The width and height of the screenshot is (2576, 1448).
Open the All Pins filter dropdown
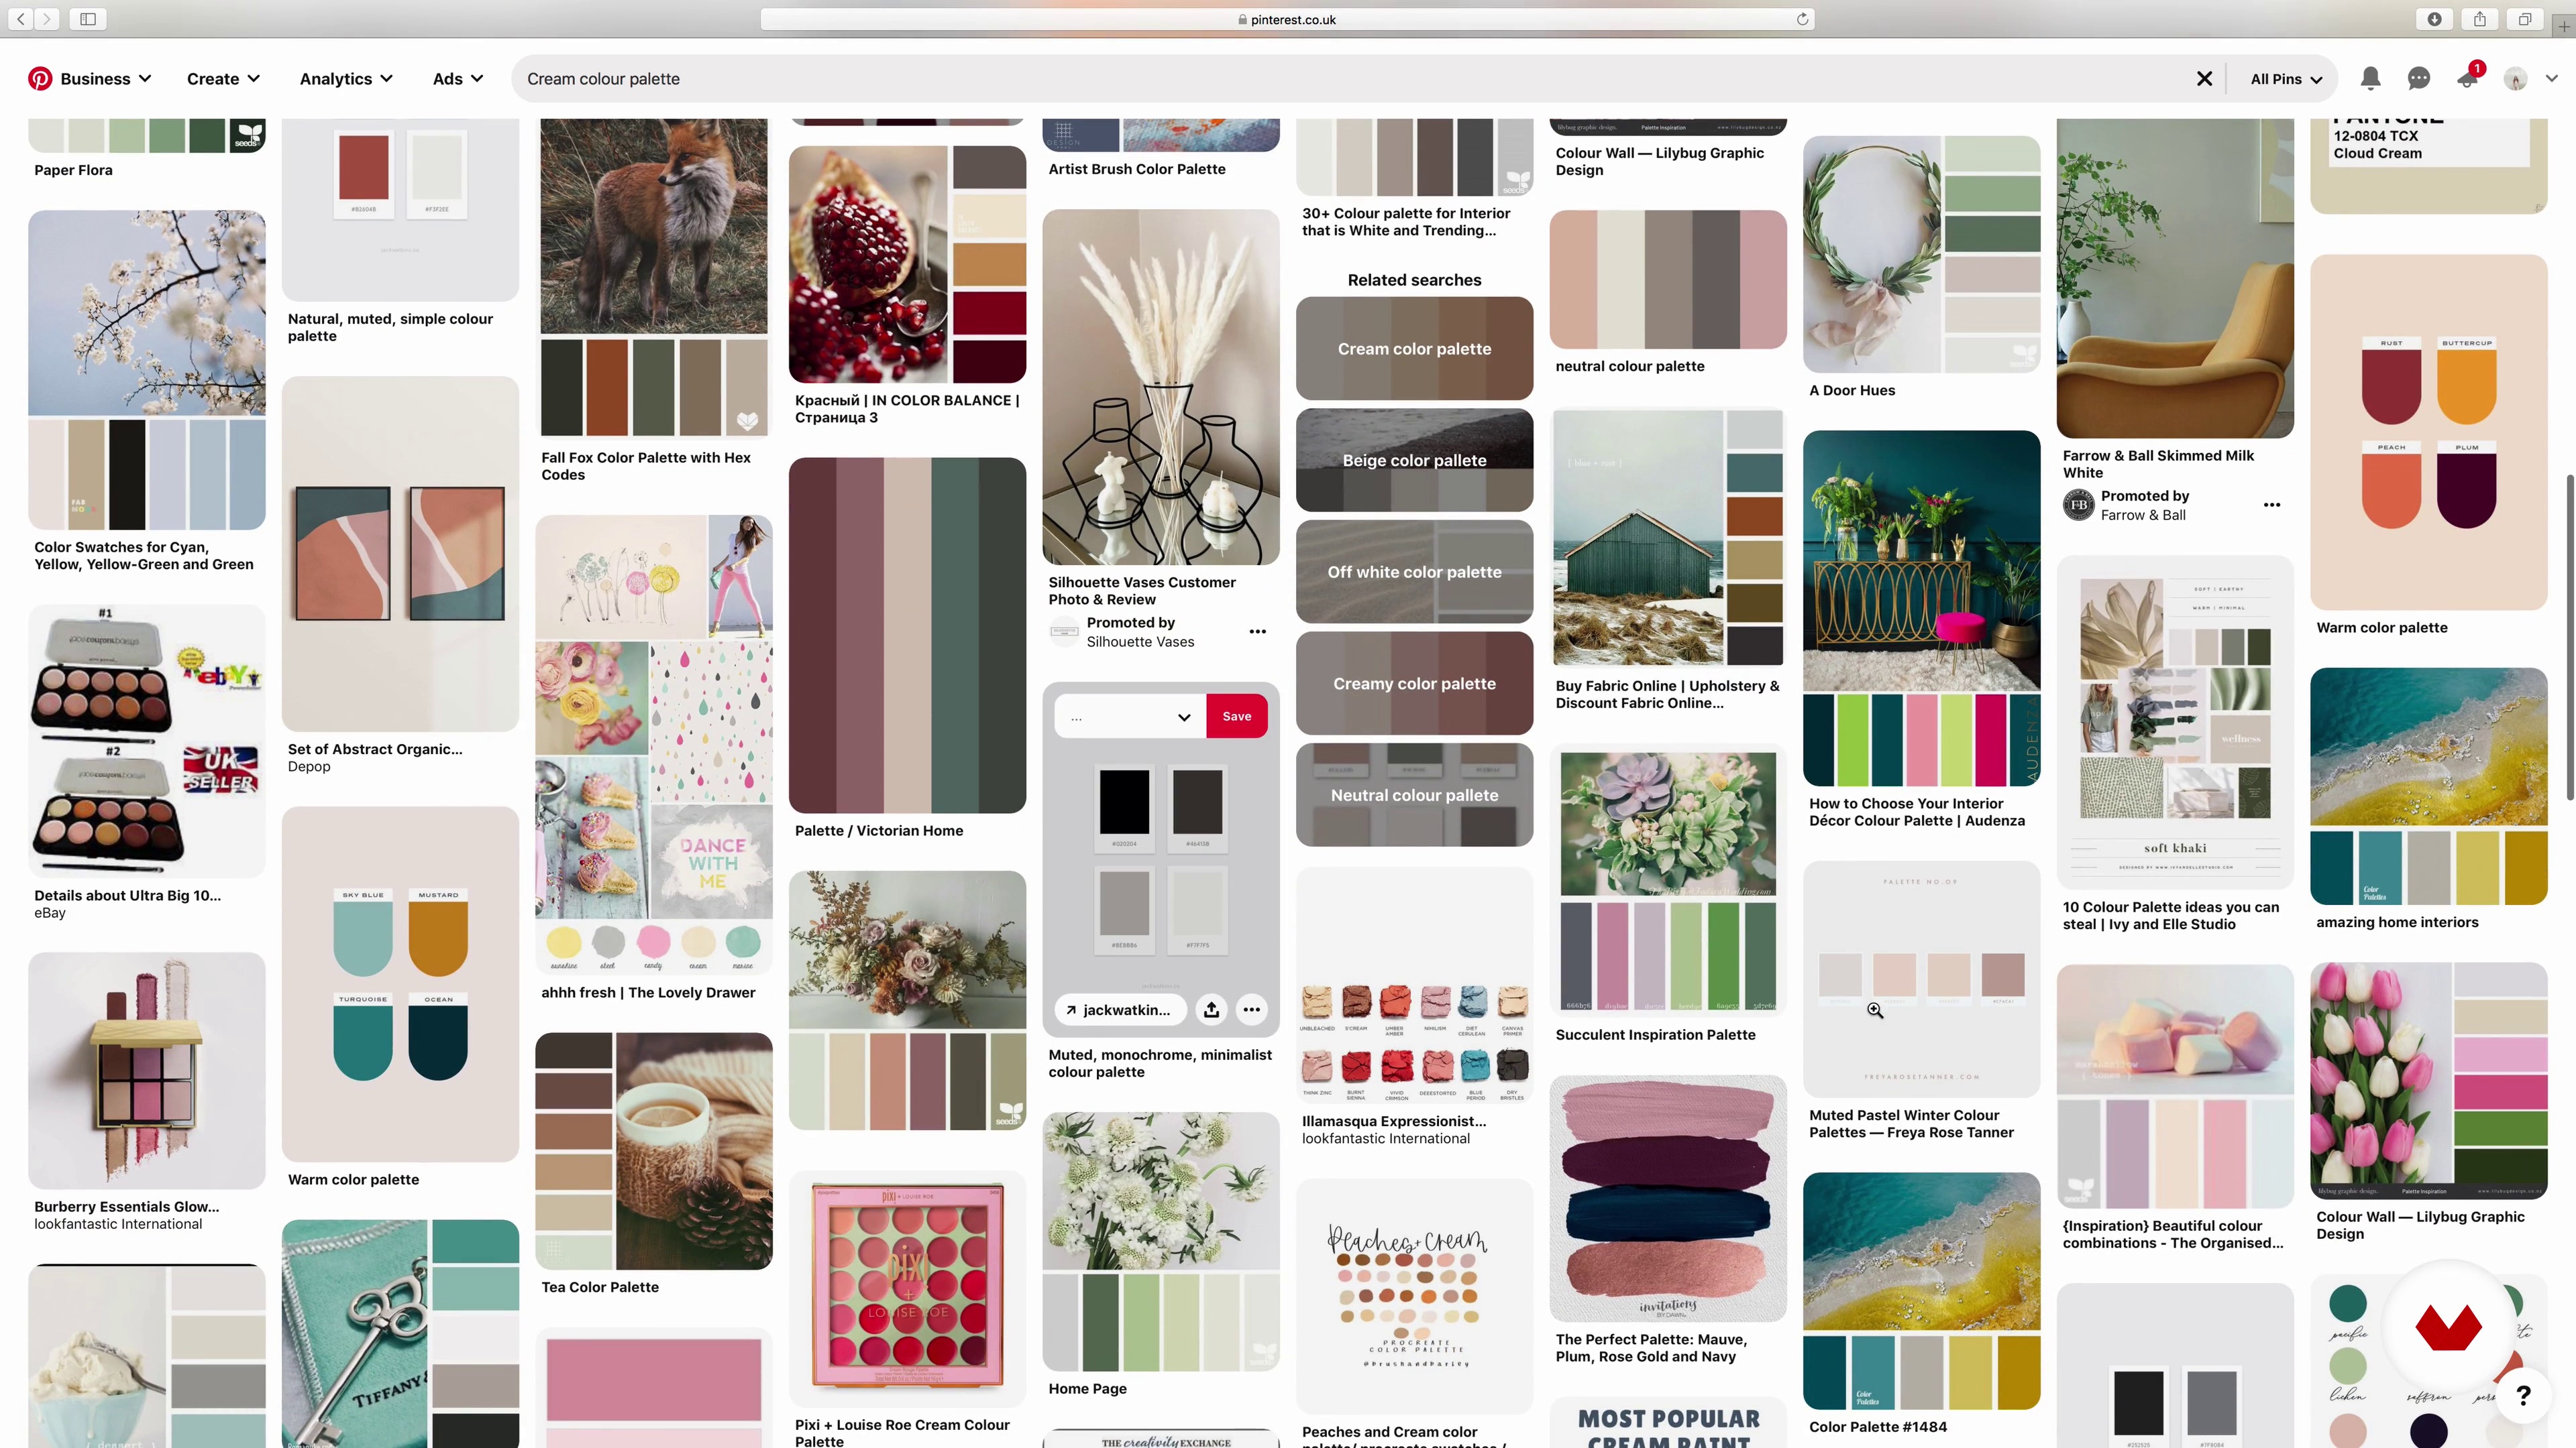click(2286, 79)
